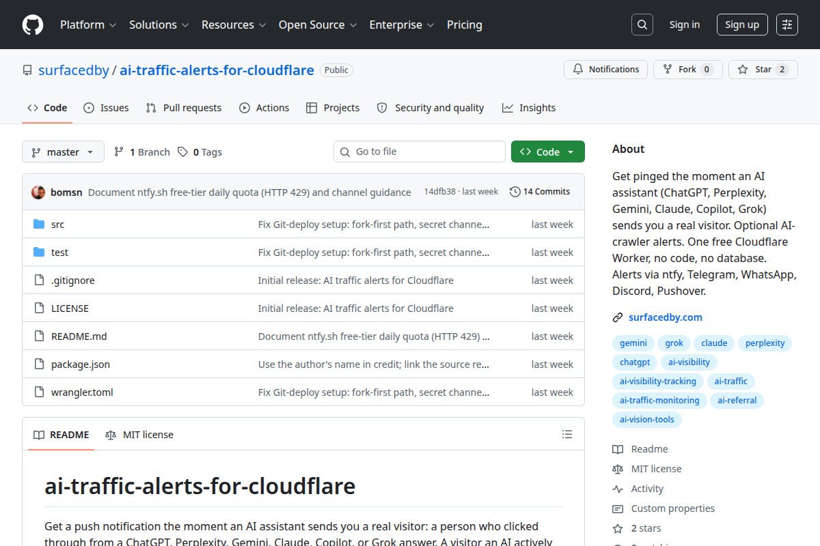Click the test folder icon
This screenshot has width=820, height=546.
tap(39, 253)
